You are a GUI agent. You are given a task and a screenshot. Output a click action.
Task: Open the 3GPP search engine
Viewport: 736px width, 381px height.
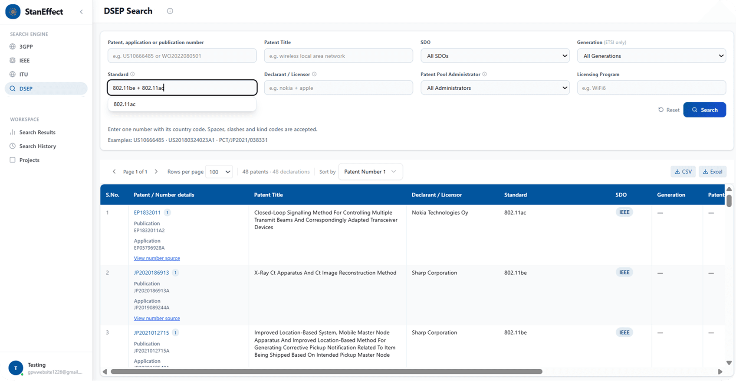(46, 46)
